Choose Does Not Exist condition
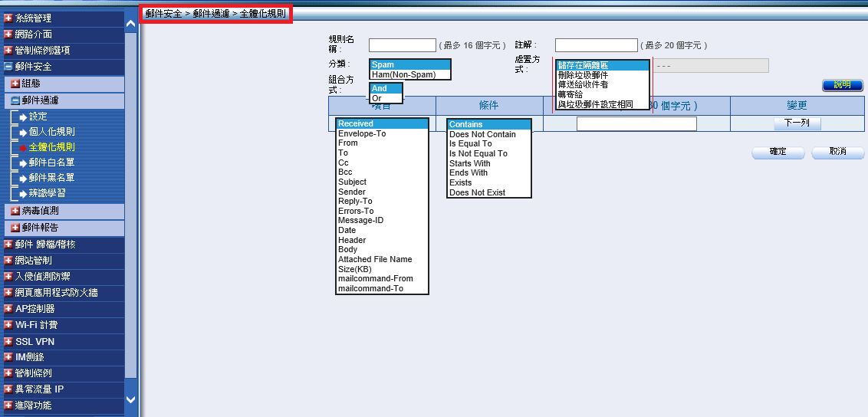 pyautogui.click(x=489, y=193)
